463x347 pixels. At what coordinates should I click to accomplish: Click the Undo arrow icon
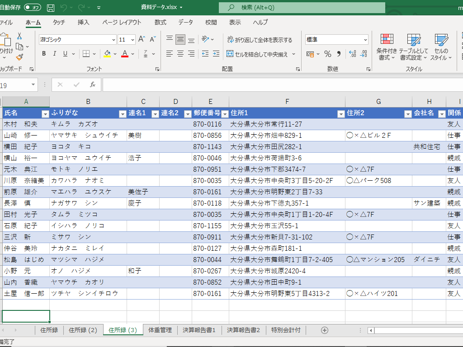63,8
